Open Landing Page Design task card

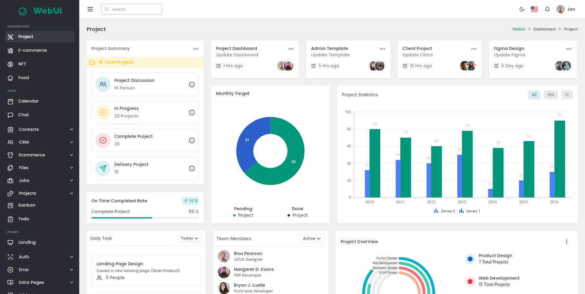(x=146, y=271)
